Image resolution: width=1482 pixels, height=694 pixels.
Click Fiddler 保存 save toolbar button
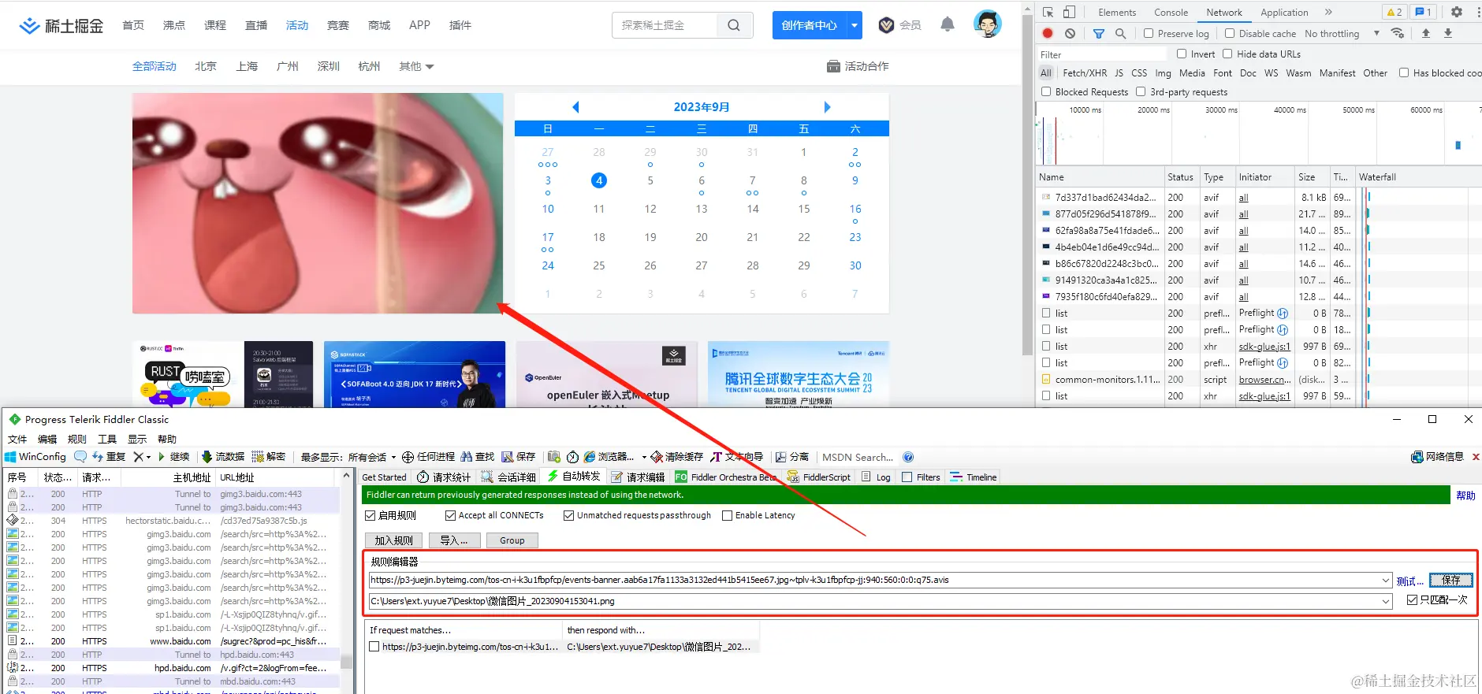(519, 457)
